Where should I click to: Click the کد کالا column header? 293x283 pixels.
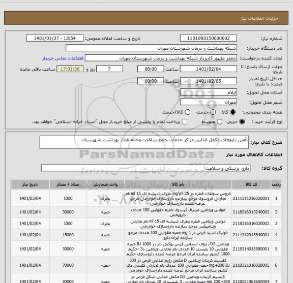click(x=251, y=184)
